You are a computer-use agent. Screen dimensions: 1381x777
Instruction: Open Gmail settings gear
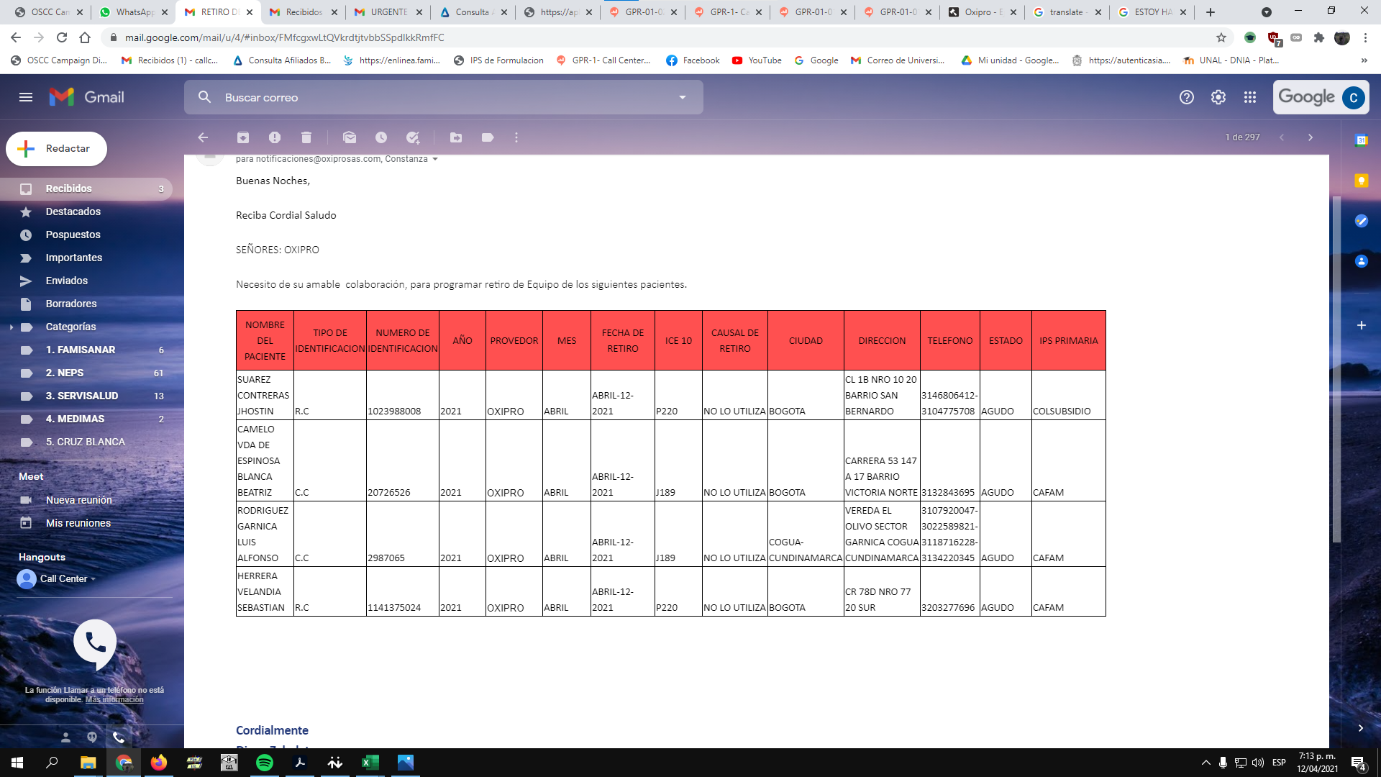click(x=1218, y=97)
